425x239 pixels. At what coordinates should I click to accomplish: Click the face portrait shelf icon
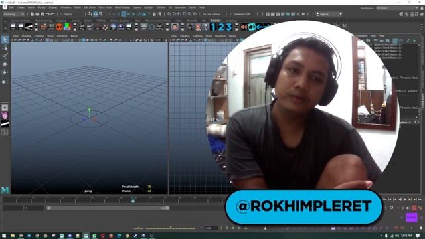click(x=175, y=27)
